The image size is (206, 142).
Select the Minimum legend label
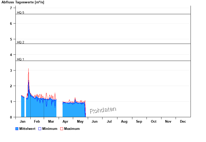coord(50,129)
